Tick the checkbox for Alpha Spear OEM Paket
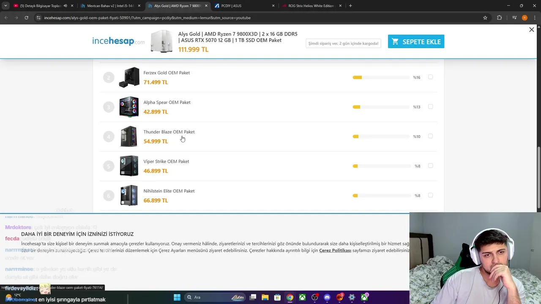The image size is (541, 304). (x=430, y=106)
